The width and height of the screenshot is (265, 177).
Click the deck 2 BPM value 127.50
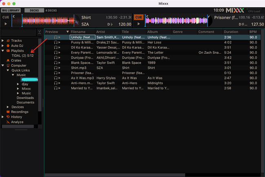(257, 24)
